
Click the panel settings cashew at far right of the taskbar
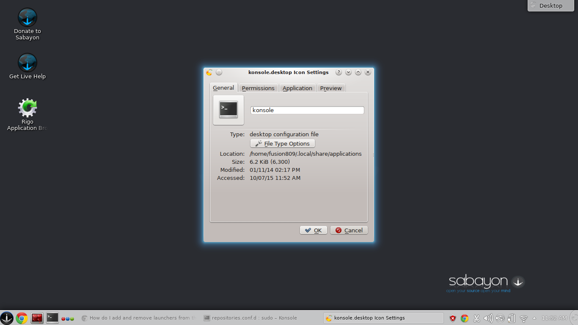pos(574,318)
